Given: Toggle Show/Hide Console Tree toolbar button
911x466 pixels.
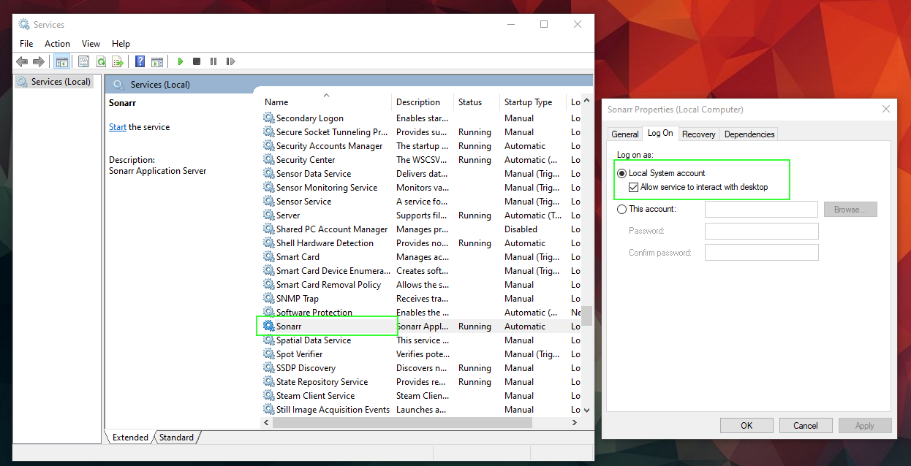Looking at the screenshot, I should [61, 62].
